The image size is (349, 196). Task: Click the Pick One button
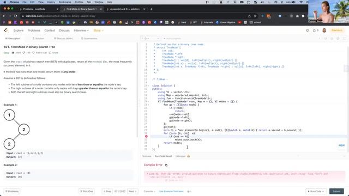(87, 191)
